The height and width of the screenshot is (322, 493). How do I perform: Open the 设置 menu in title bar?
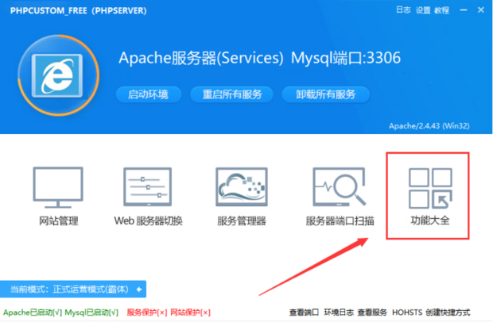click(423, 10)
